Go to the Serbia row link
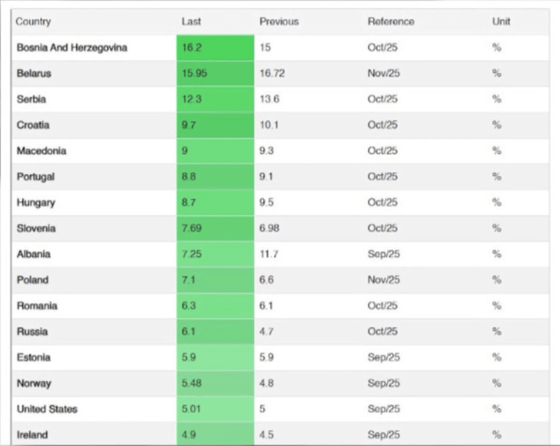The width and height of the screenshot is (560, 446). click(x=32, y=100)
